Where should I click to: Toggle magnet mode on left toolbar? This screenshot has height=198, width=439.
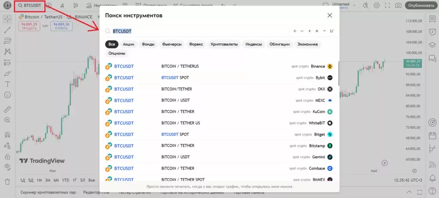click(8, 134)
